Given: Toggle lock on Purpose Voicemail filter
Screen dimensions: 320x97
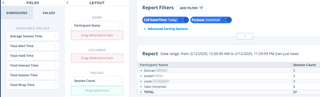Looking at the screenshot, I should (223, 20).
